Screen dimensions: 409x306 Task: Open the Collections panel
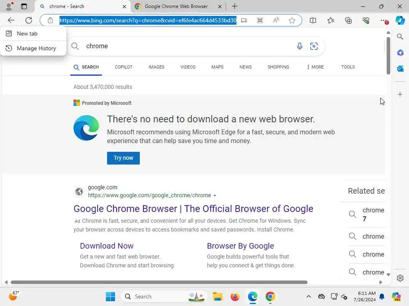[x=348, y=20]
